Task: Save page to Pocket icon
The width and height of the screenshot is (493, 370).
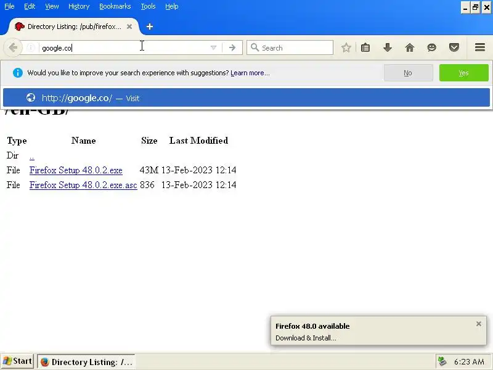Action: tap(454, 48)
